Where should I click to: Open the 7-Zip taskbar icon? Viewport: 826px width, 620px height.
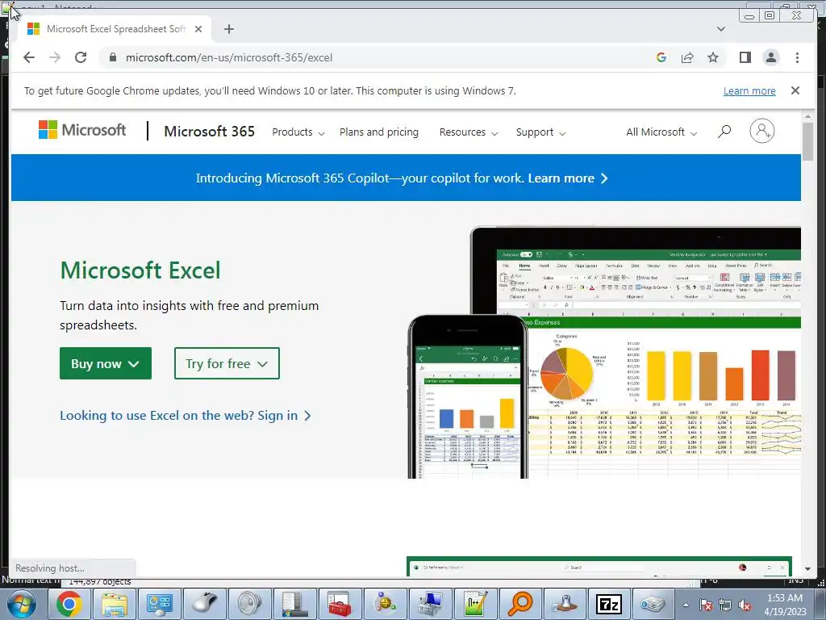pyautogui.click(x=610, y=604)
